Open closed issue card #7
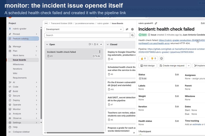Image resolution: width=205 pixels, height=136 pixels. pyautogui.click(x=121, y=101)
